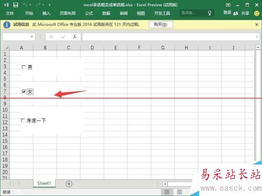This screenshot has height=196, width=262.
Task: Tick the 考虑一下 checkbox
Action: (x=23, y=120)
